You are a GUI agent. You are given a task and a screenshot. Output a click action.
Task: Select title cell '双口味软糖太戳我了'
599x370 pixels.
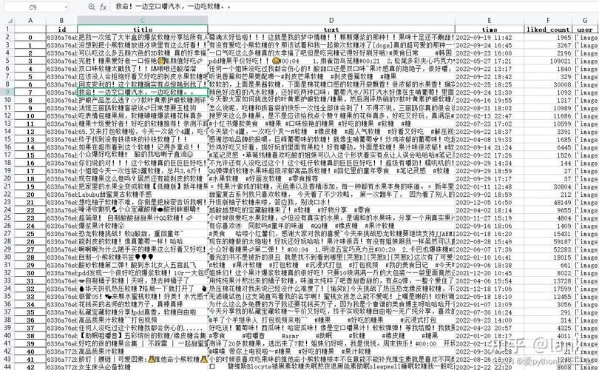pyautogui.click(x=143, y=68)
